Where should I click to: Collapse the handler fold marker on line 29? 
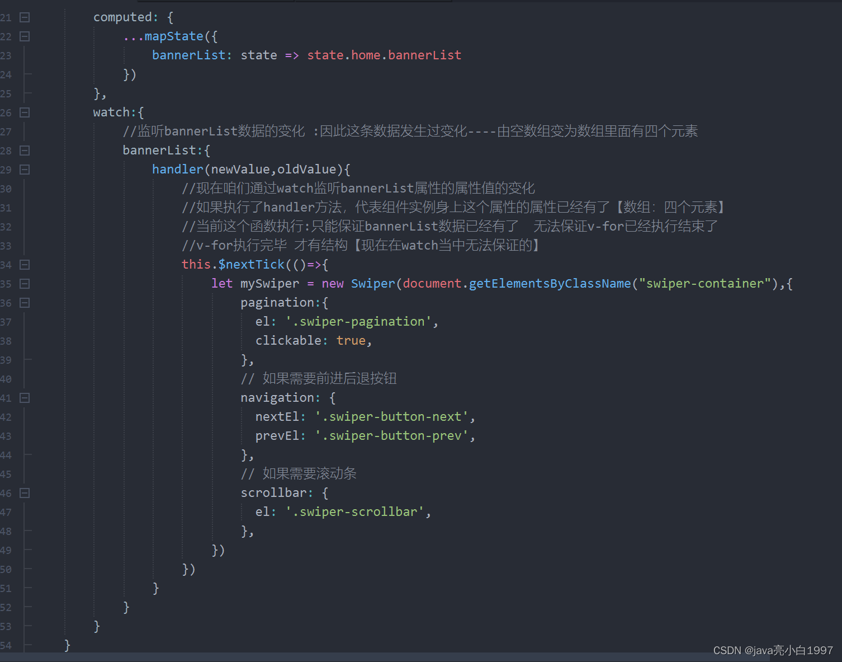pos(25,170)
